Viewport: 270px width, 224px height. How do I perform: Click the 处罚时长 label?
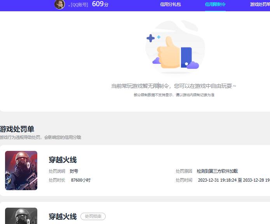[x=57, y=180]
